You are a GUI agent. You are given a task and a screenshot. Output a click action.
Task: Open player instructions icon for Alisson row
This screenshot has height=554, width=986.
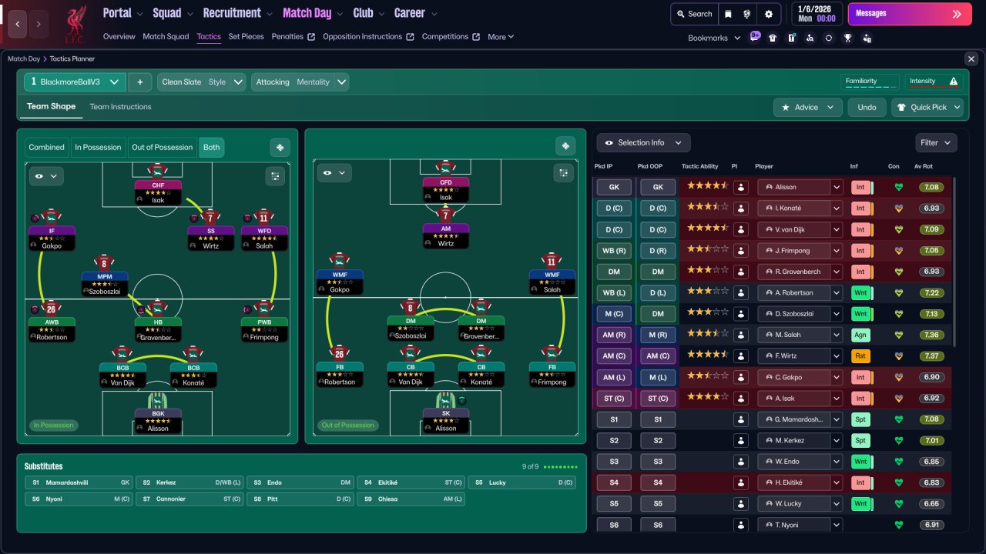coord(741,187)
